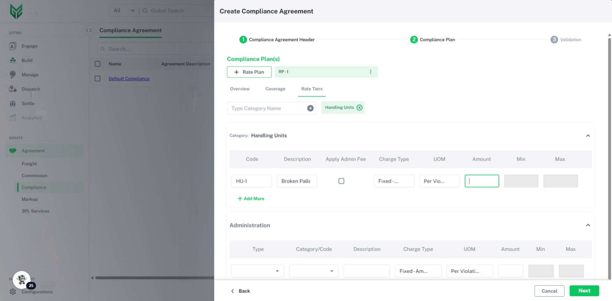Switch to the Overview tab
This screenshot has width=612, height=301.
coord(239,89)
